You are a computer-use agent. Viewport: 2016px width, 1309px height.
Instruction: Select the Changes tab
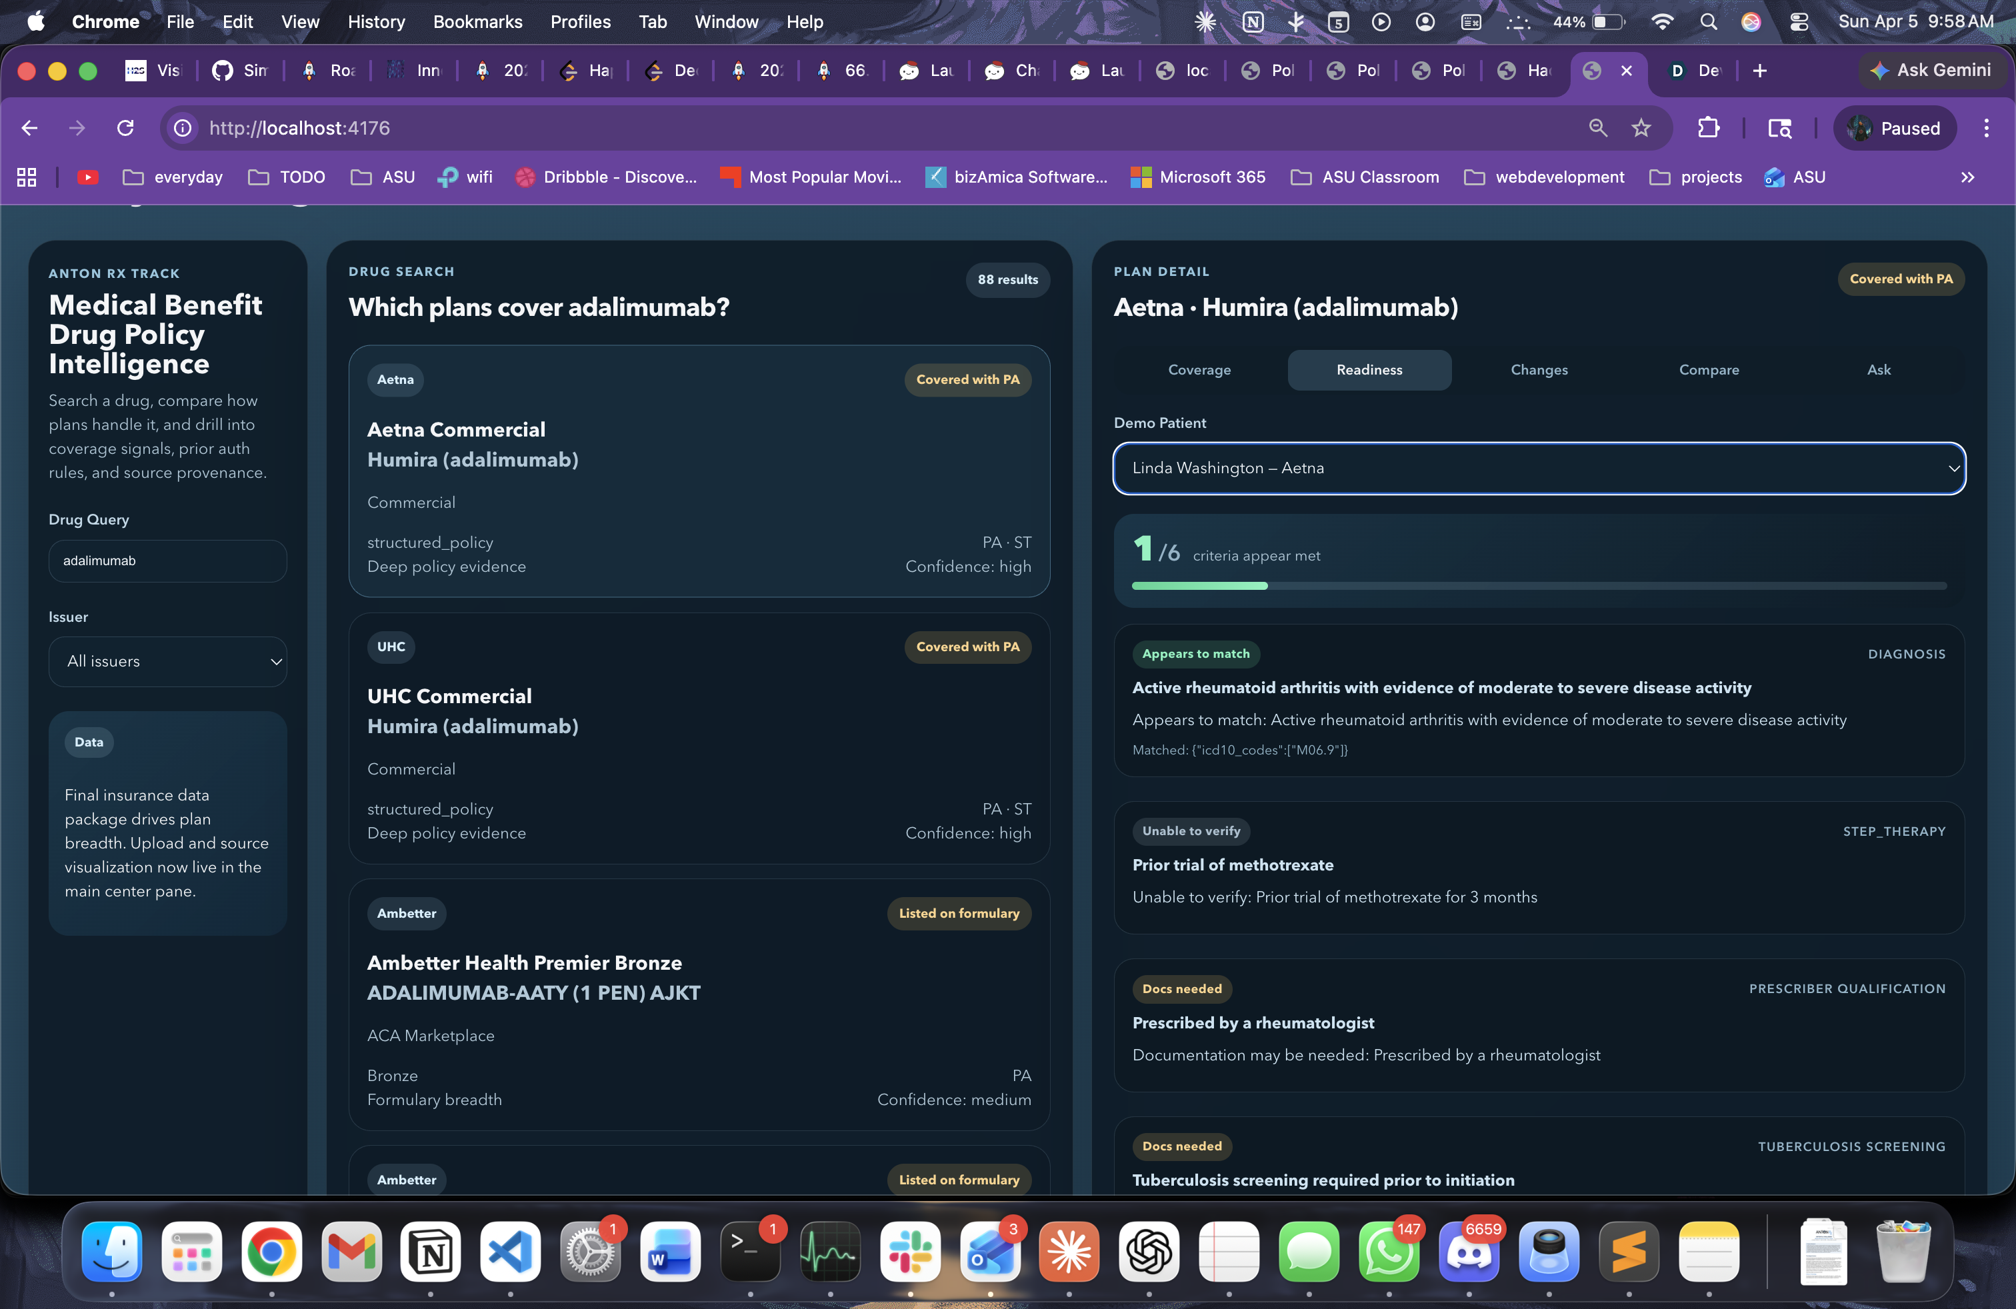point(1538,370)
